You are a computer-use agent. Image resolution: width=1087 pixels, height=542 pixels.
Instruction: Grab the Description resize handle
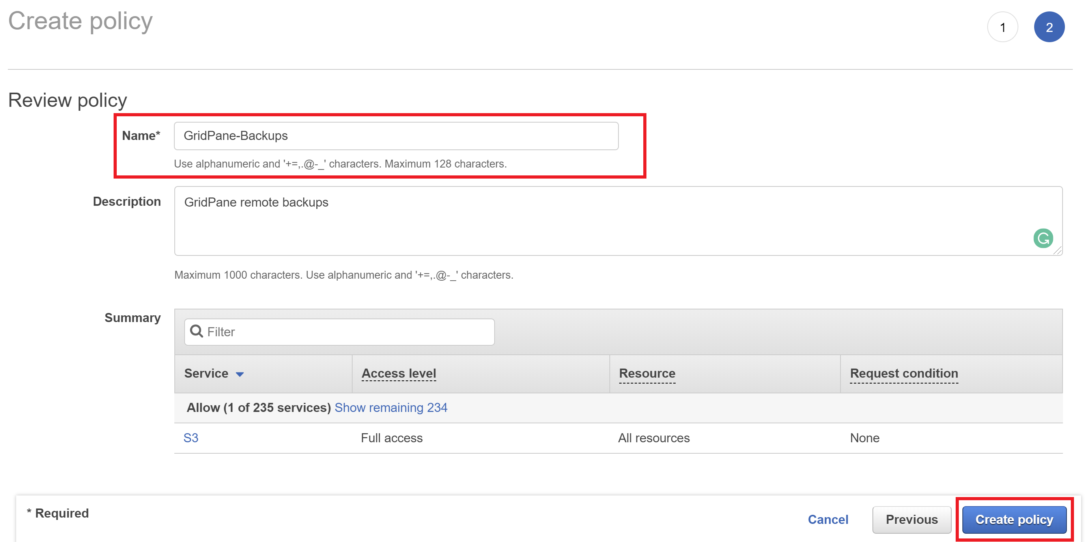click(x=1057, y=251)
